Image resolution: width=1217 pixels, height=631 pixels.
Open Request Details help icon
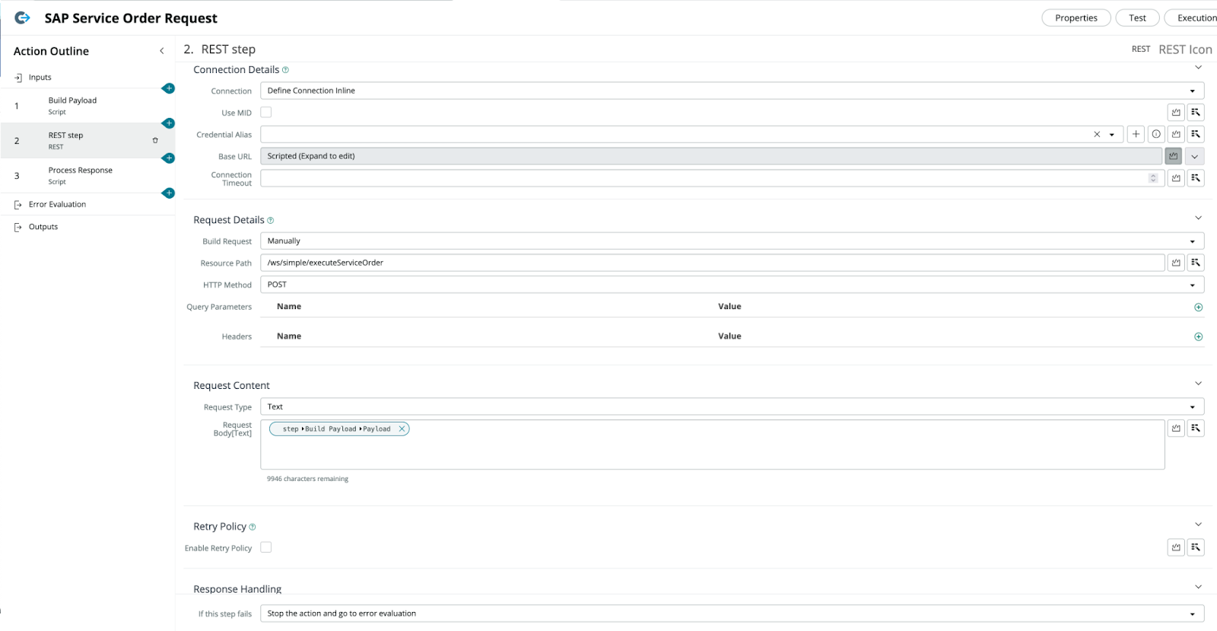click(270, 221)
